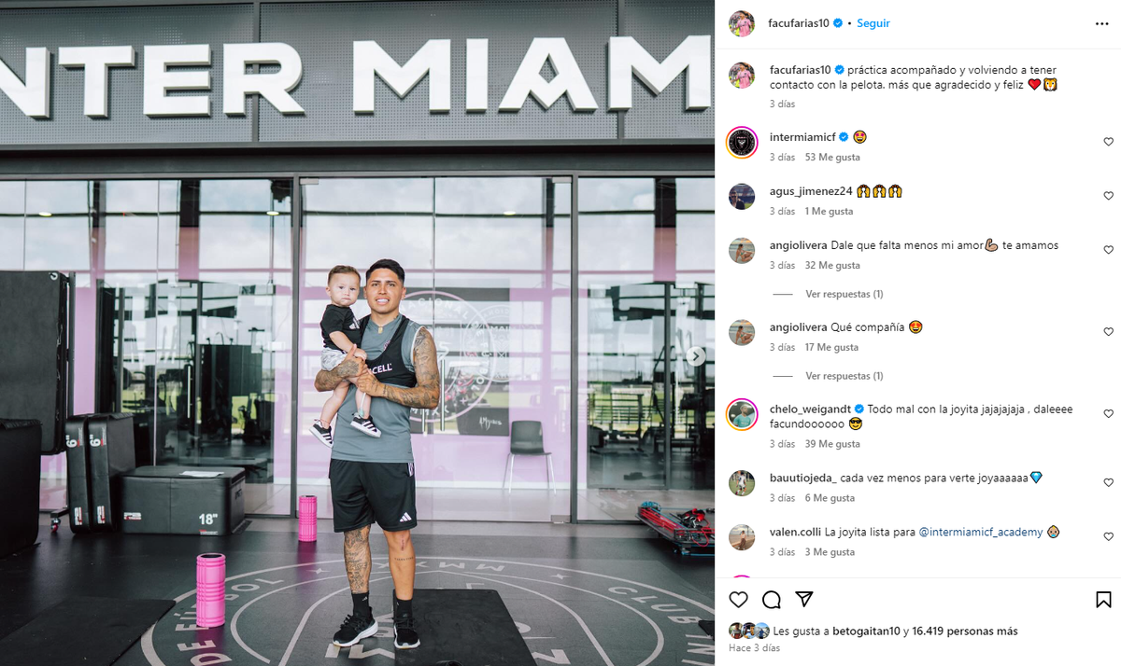This screenshot has width=1121, height=666.
Task: Open the comment bubble icon
Action: [771, 600]
